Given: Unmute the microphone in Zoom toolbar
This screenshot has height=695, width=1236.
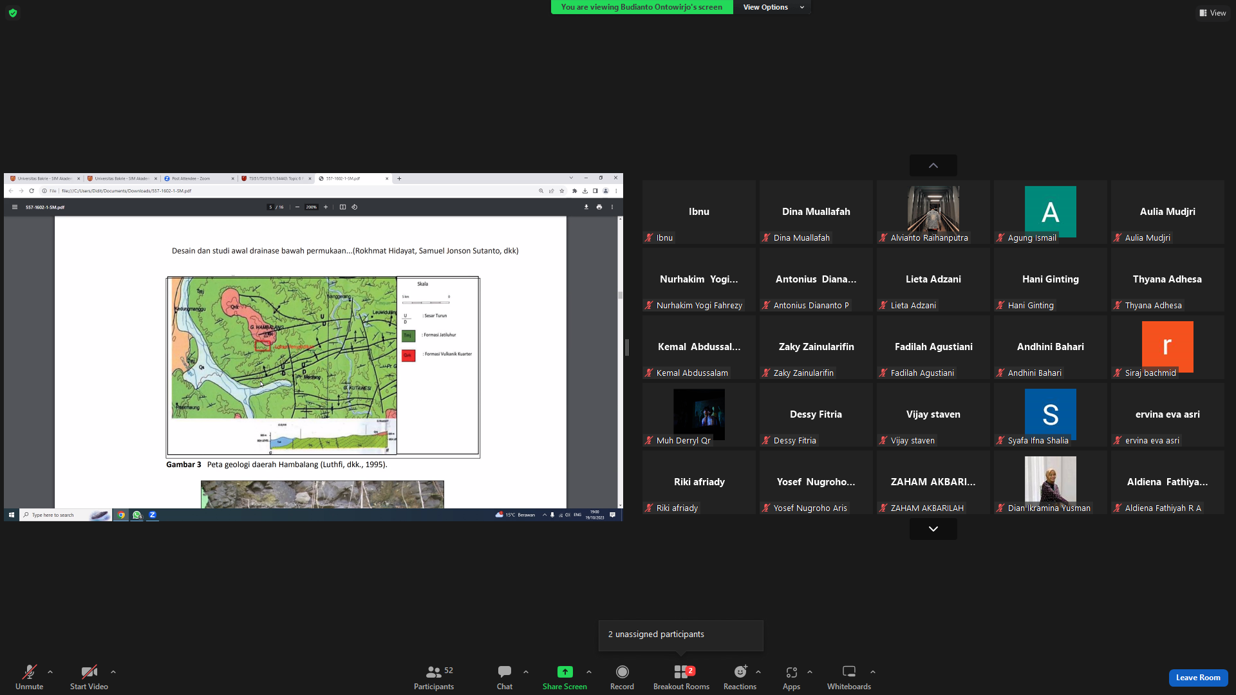Looking at the screenshot, I should pyautogui.click(x=29, y=677).
